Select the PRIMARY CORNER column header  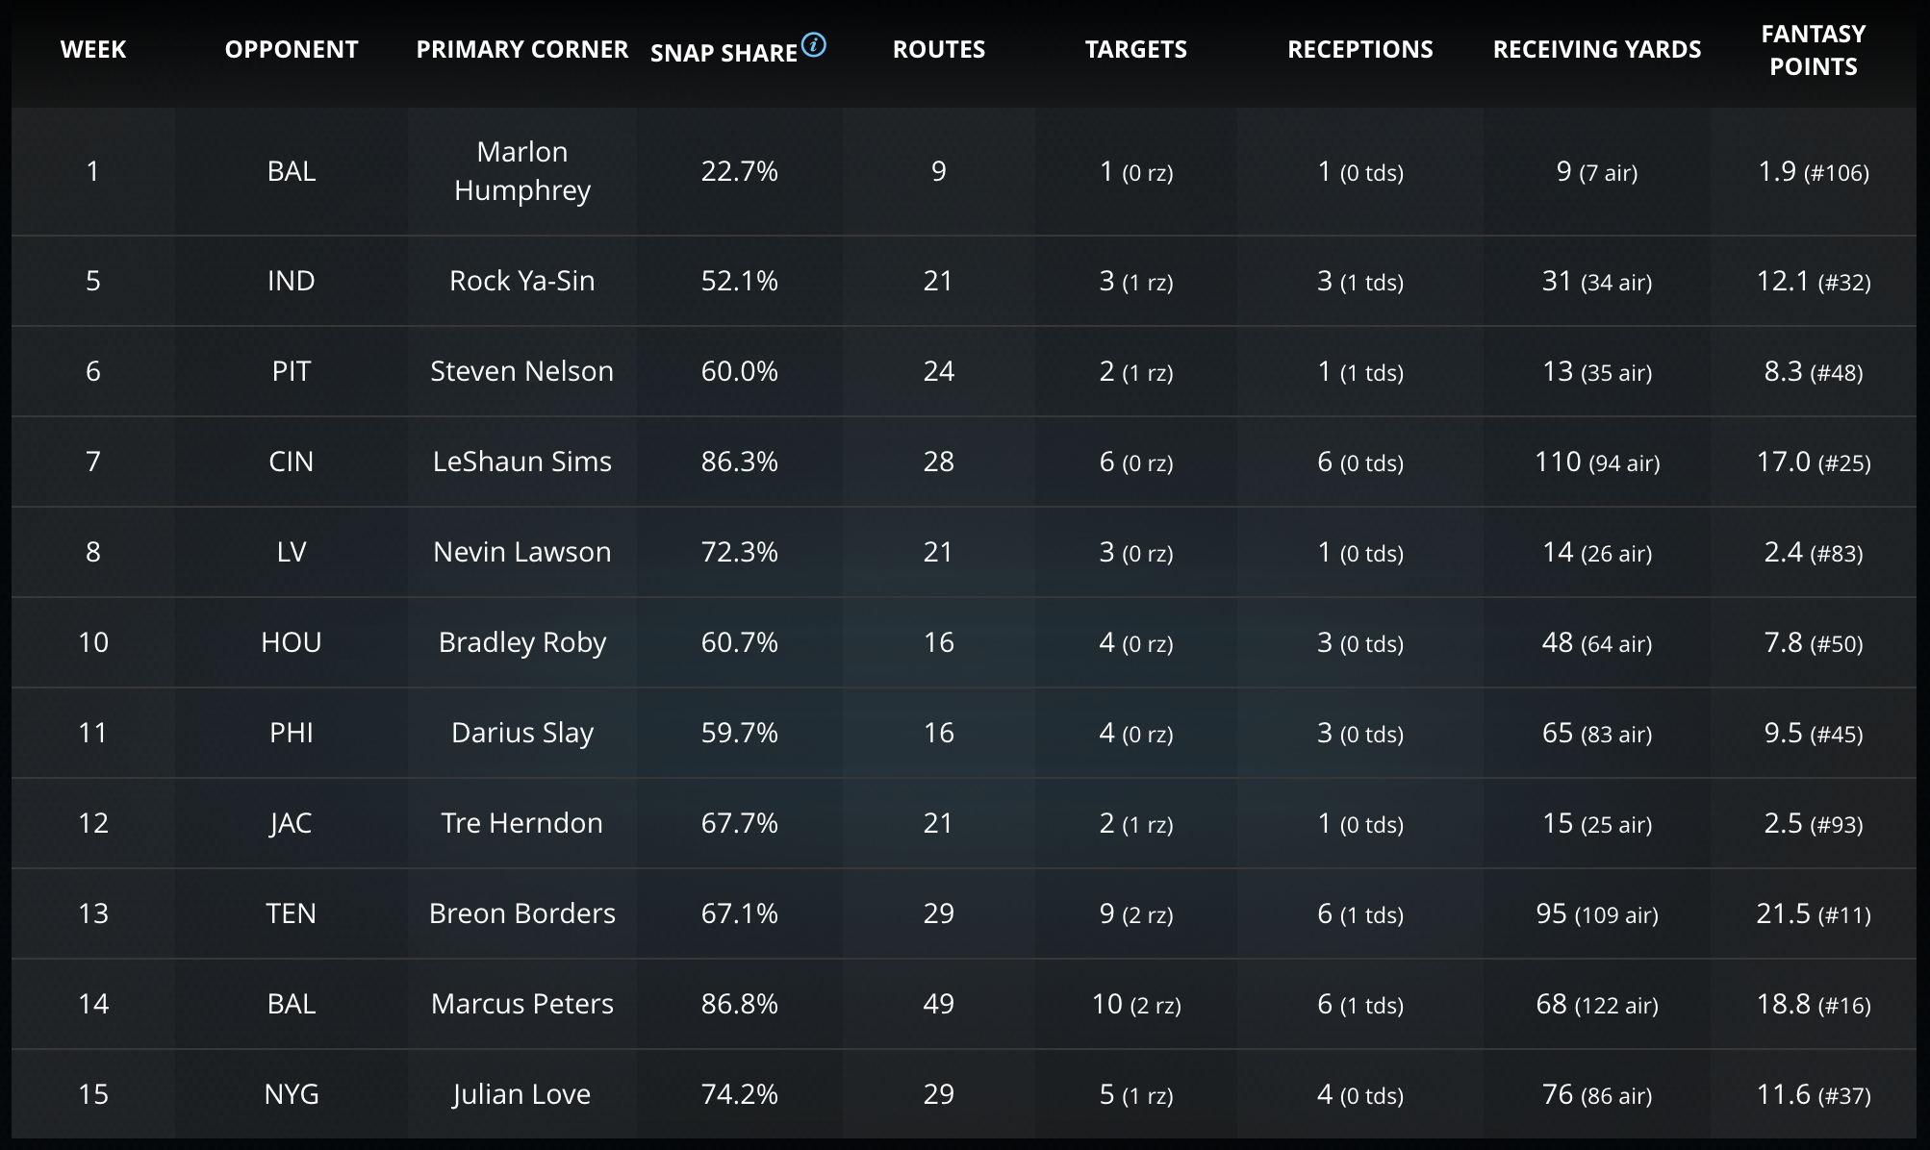521,49
